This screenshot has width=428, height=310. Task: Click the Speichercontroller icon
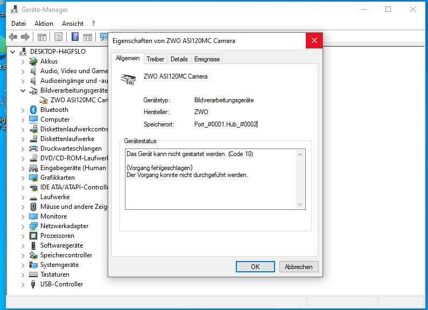tap(33, 255)
